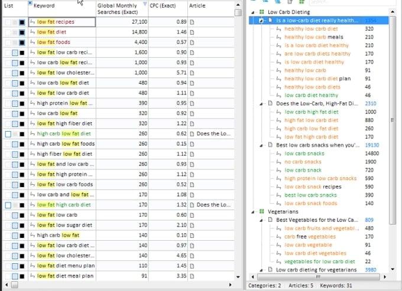The width and height of the screenshot is (402, 291).
Task: Click the document icon of 'Low carb dieting for vegetarians'
Action: (270, 269)
